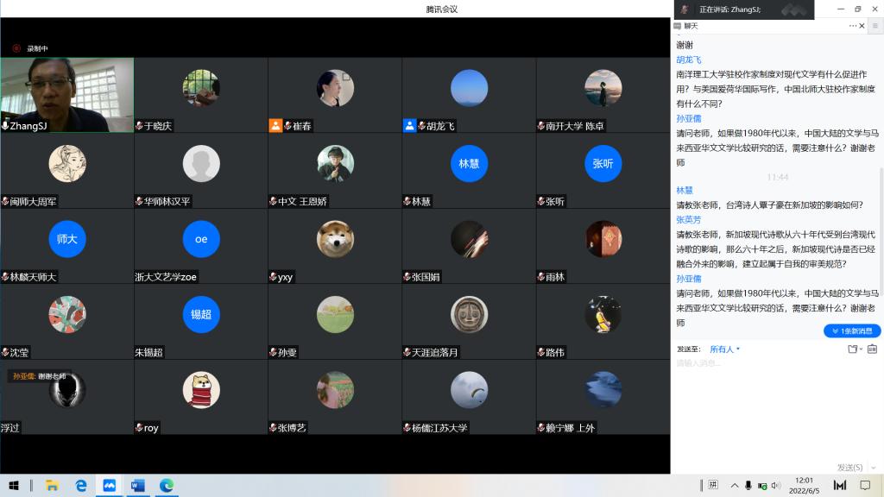
Task: Click ZhangSJ's microphone icon
Action: click(5, 126)
